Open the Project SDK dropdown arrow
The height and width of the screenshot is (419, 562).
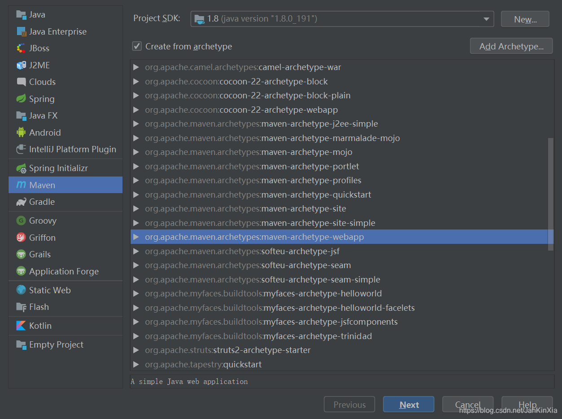point(486,19)
